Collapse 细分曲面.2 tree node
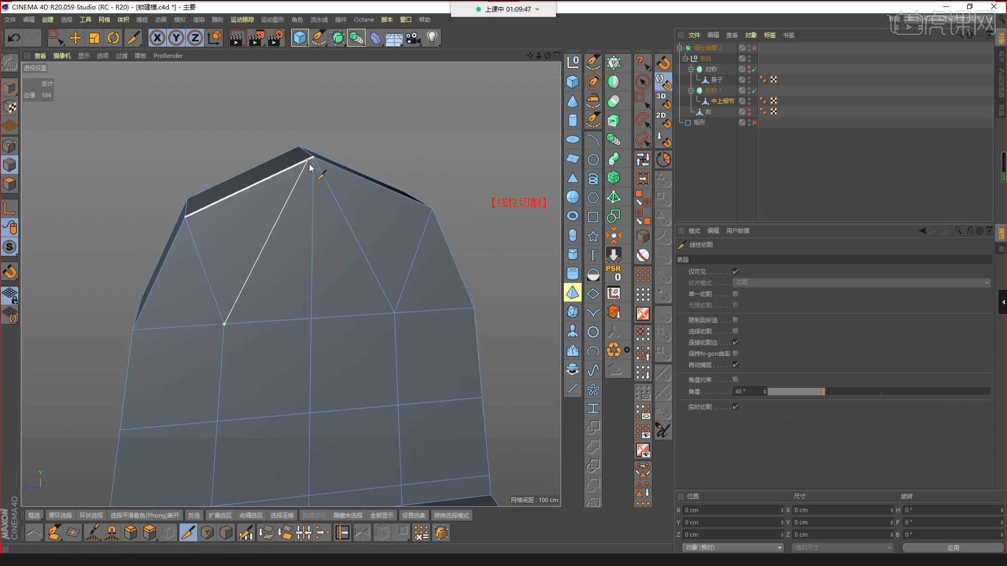 [x=680, y=48]
